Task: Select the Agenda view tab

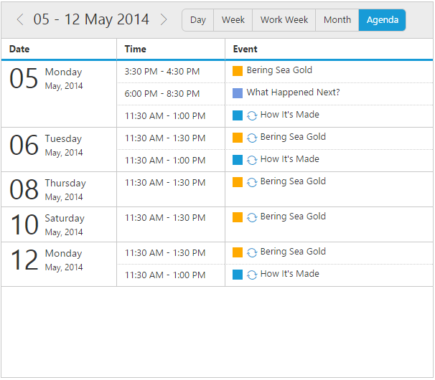Action: (382, 20)
